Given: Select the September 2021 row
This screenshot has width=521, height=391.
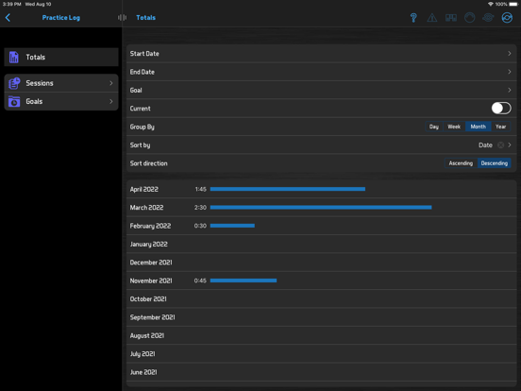Looking at the screenshot, I should 321,317.
